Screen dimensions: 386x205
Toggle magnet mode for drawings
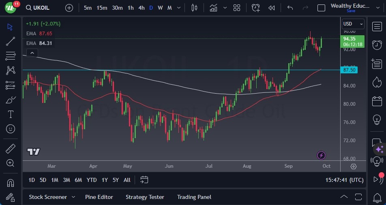point(11,183)
